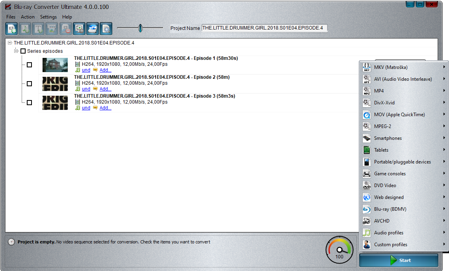The width and height of the screenshot is (449, 271).
Task: Select the DivX-Xvid menu entry
Action: pos(404,102)
